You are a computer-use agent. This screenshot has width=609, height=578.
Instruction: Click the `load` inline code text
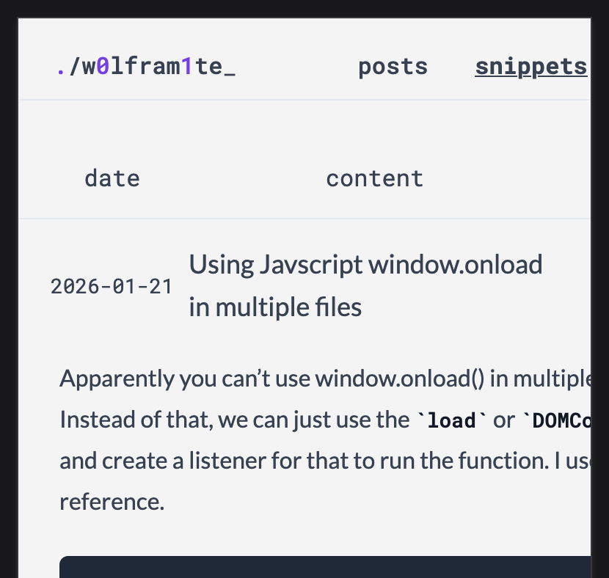[x=452, y=420]
